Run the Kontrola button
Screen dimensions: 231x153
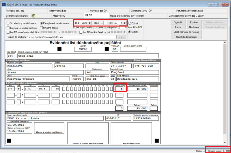click(194, 22)
